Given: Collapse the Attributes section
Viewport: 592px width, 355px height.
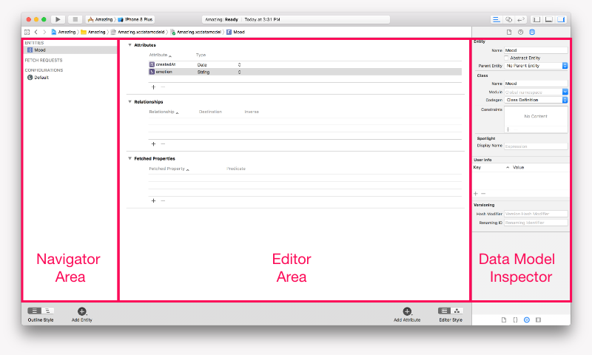Looking at the screenshot, I should [130, 45].
